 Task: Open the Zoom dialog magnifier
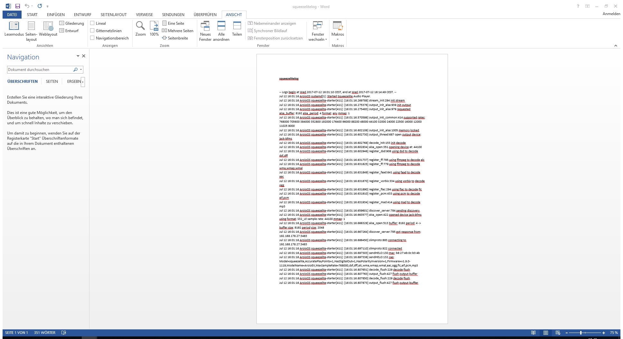click(140, 29)
